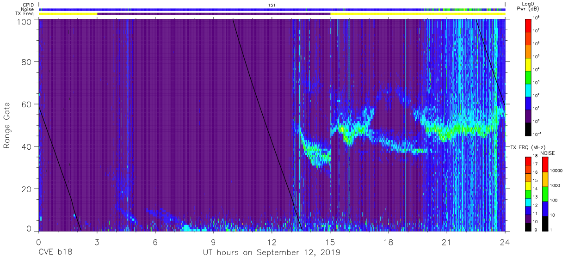This screenshot has height=262, width=568.
Task: Click the 'Range Gate' y-axis label
Action: click(6, 126)
